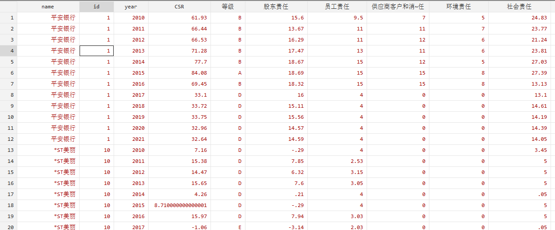Click CSR value 84.08
This screenshot has height=230, width=555.
pos(199,73)
